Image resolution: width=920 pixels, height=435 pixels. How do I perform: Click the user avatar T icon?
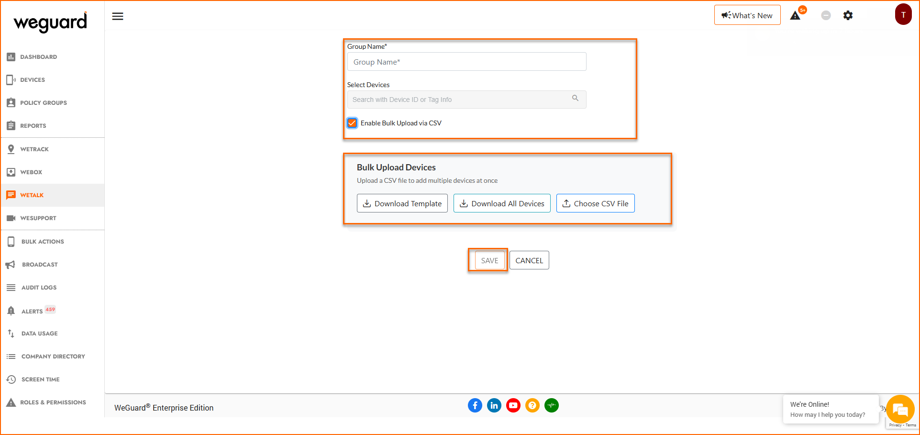pyautogui.click(x=903, y=15)
